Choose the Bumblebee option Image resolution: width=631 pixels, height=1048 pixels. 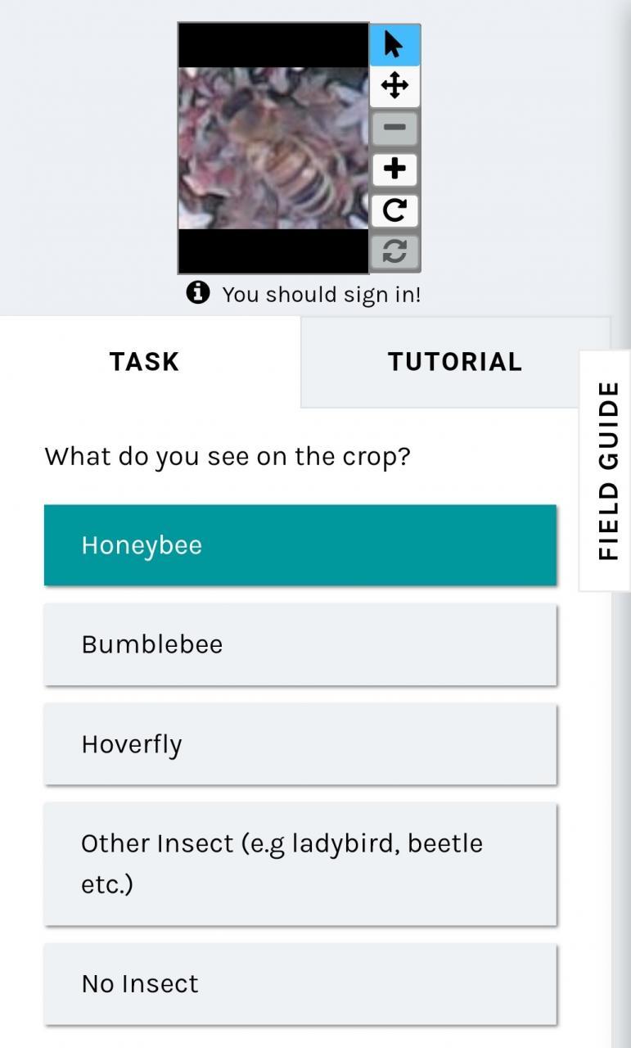300,644
